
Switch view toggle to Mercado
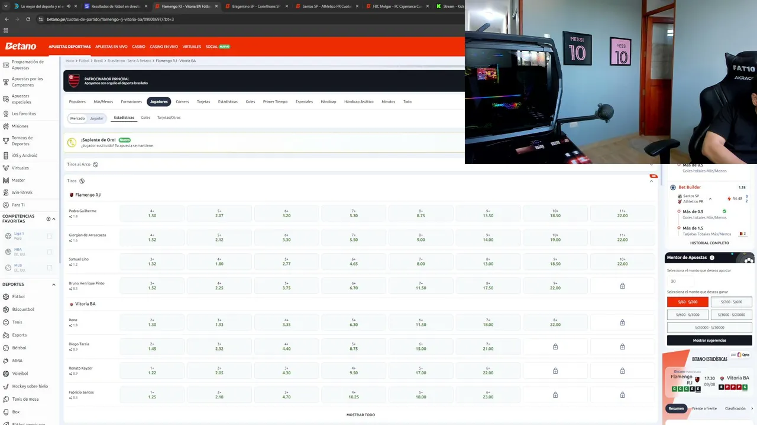(x=77, y=118)
